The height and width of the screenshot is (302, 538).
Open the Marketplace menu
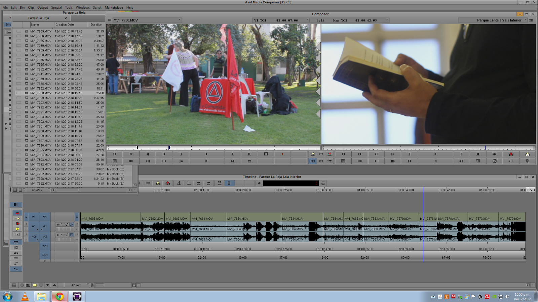coord(114,7)
